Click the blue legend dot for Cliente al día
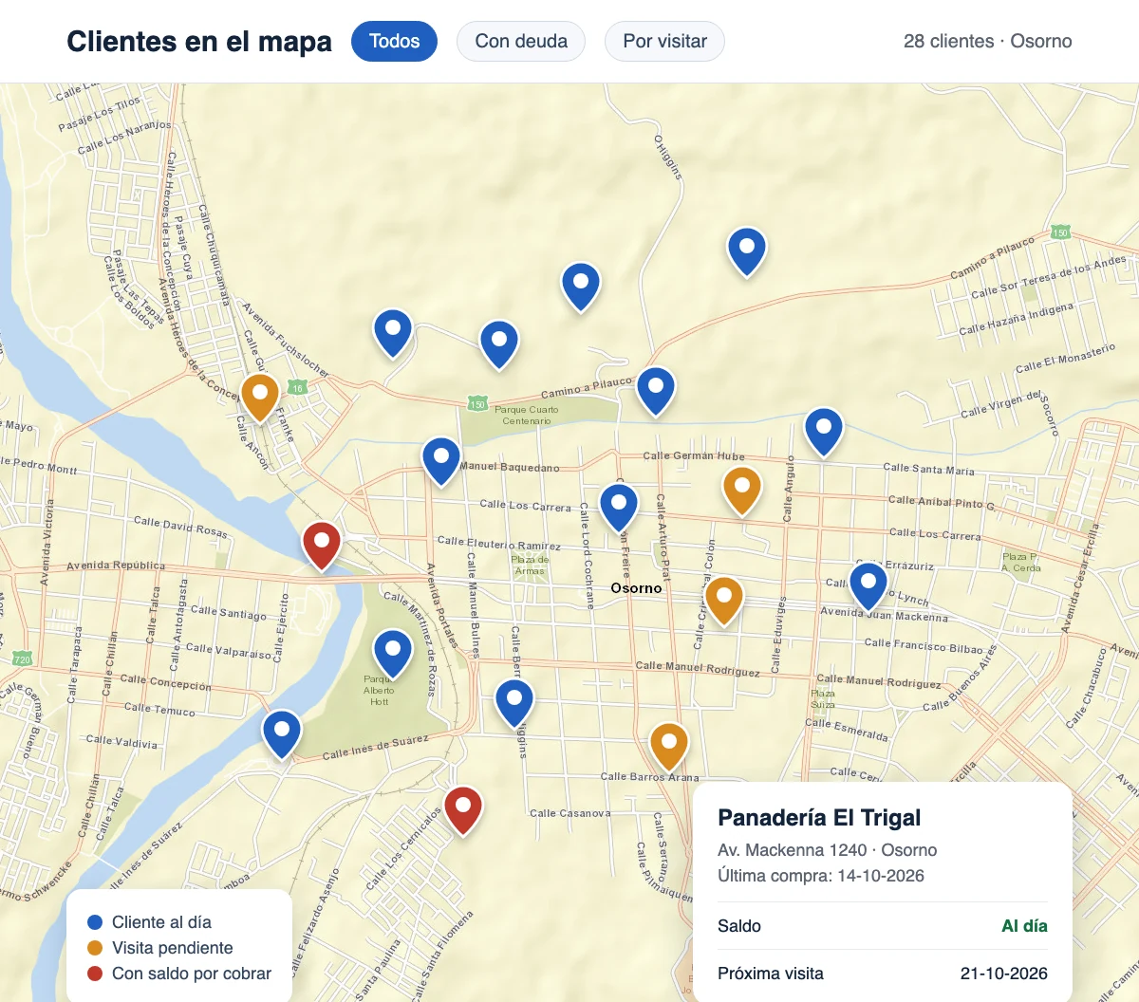Screen dimensions: 1139x1002 click(x=95, y=922)
